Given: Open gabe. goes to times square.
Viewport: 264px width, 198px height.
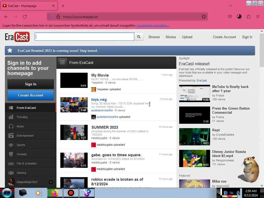Looking at the screenshot, I should tap(116, 155).
